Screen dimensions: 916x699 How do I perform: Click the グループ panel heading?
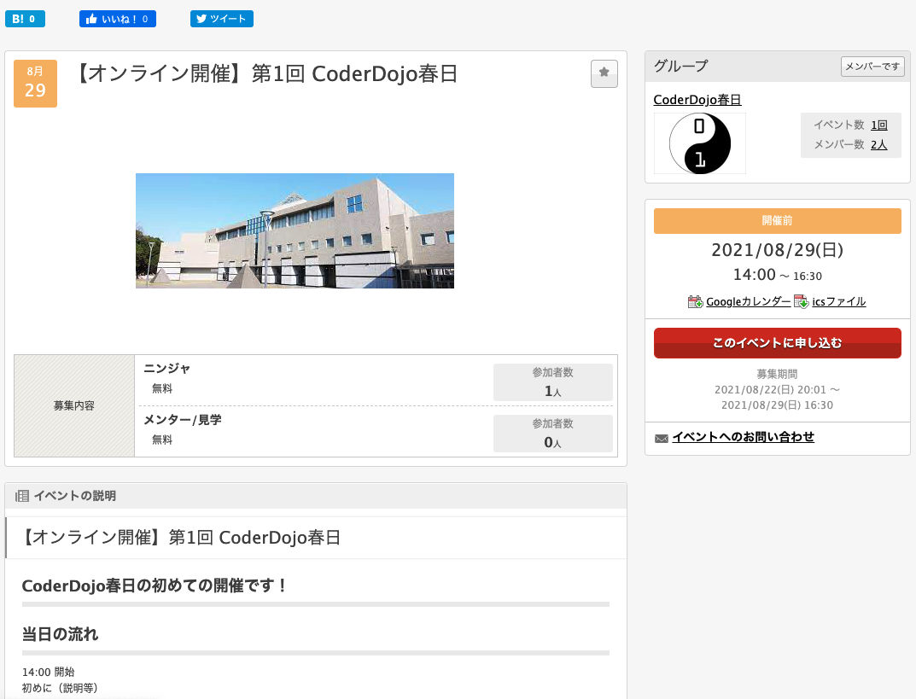(x=680, y=66)
